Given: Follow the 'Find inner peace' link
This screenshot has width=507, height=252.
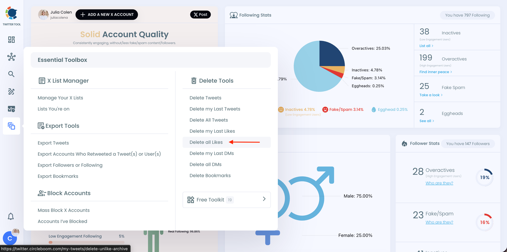Looking at the screenshot, I should tap(435, 72).
